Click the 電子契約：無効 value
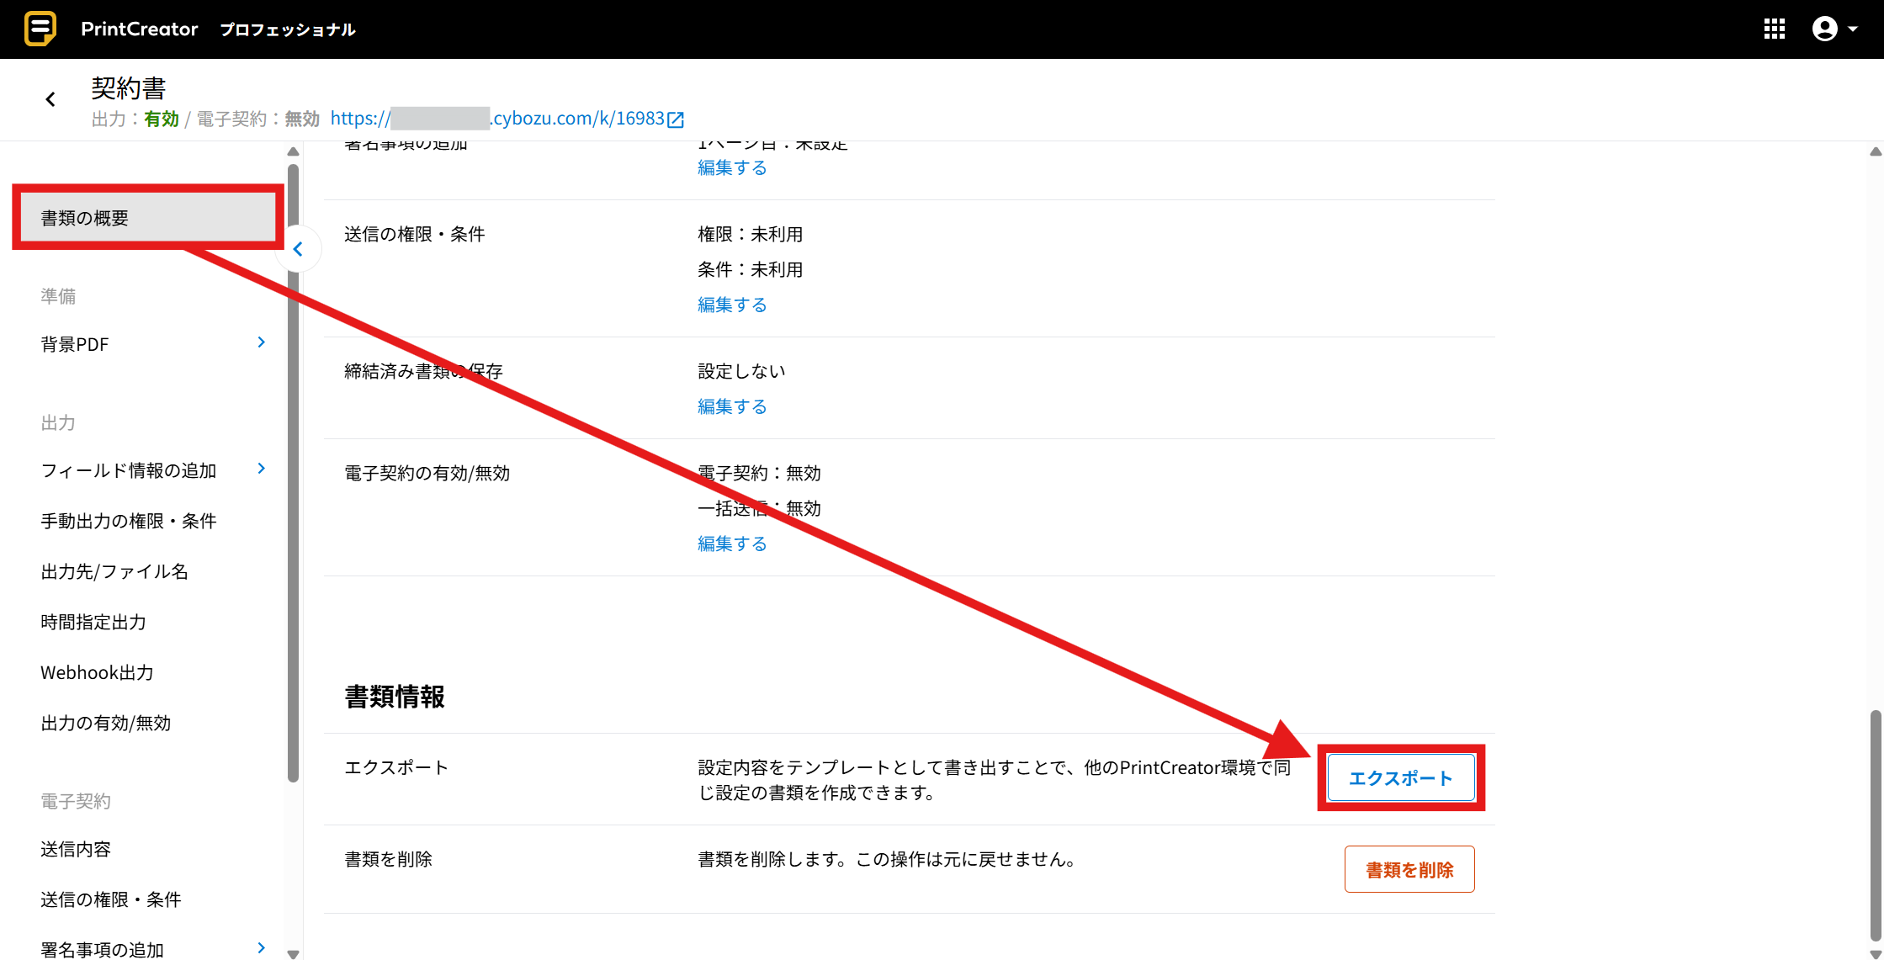Viewport: 1884px width, 960px height. pos(759,473)
